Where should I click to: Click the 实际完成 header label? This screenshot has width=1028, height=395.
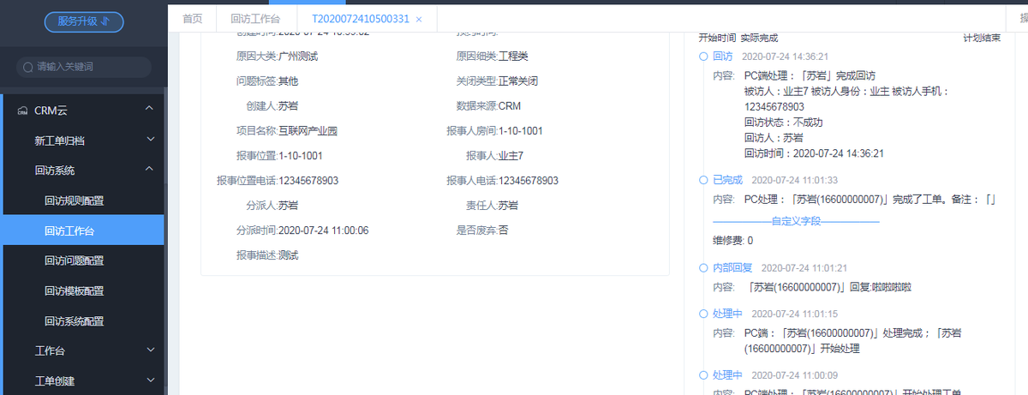(760, 38)
